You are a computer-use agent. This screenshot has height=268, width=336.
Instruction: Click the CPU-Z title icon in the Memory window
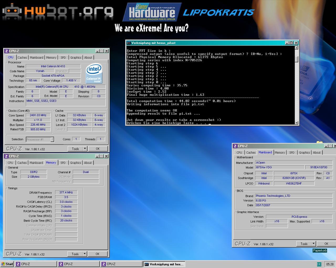(6, 156)
